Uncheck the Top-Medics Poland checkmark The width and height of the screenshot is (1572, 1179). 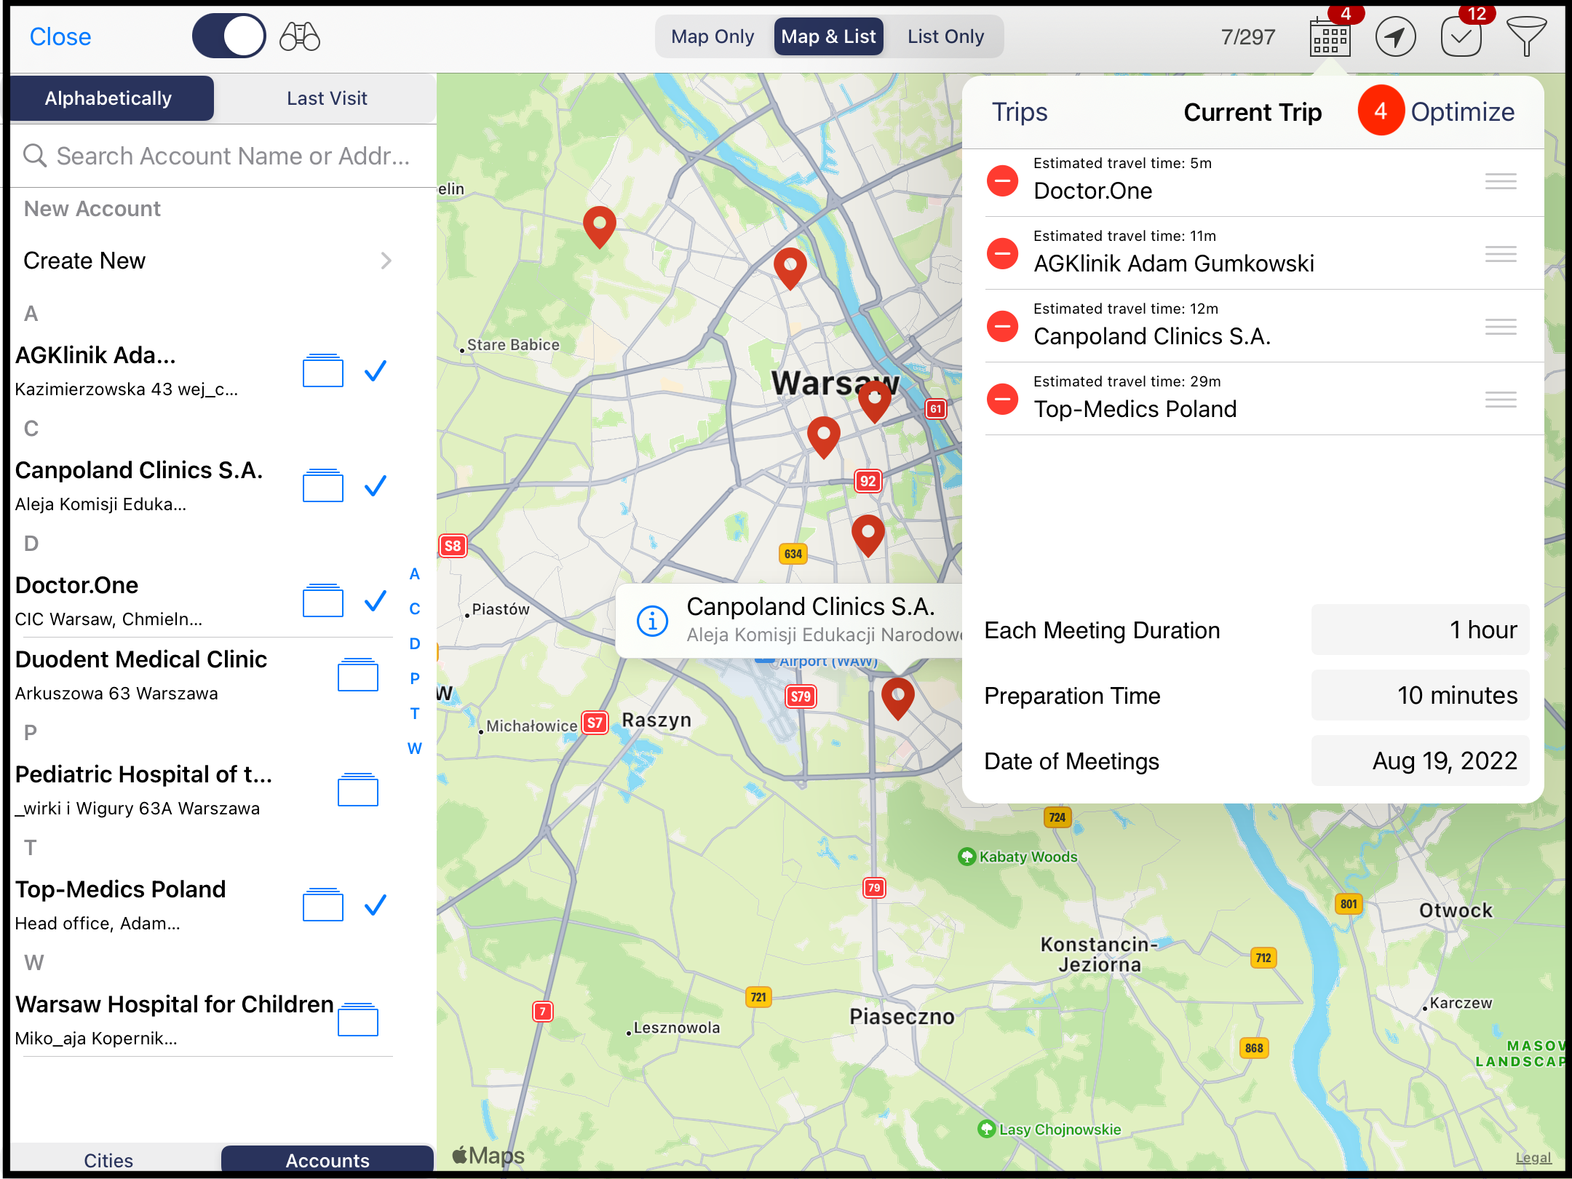tap(375, 905)
